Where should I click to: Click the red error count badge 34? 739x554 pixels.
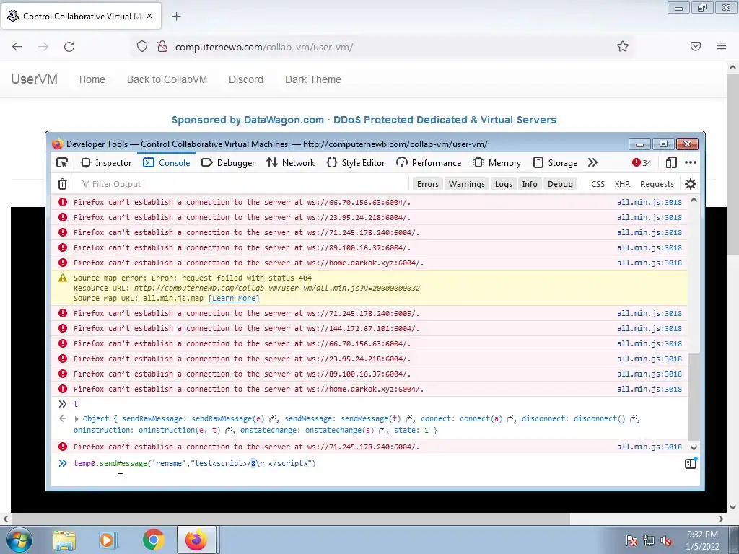point(642,162)
